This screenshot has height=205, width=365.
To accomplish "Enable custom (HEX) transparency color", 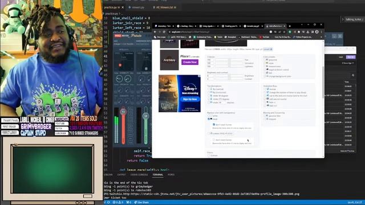I will point(209,133).
